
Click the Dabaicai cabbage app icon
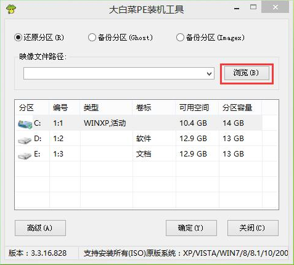pos(11,9)
